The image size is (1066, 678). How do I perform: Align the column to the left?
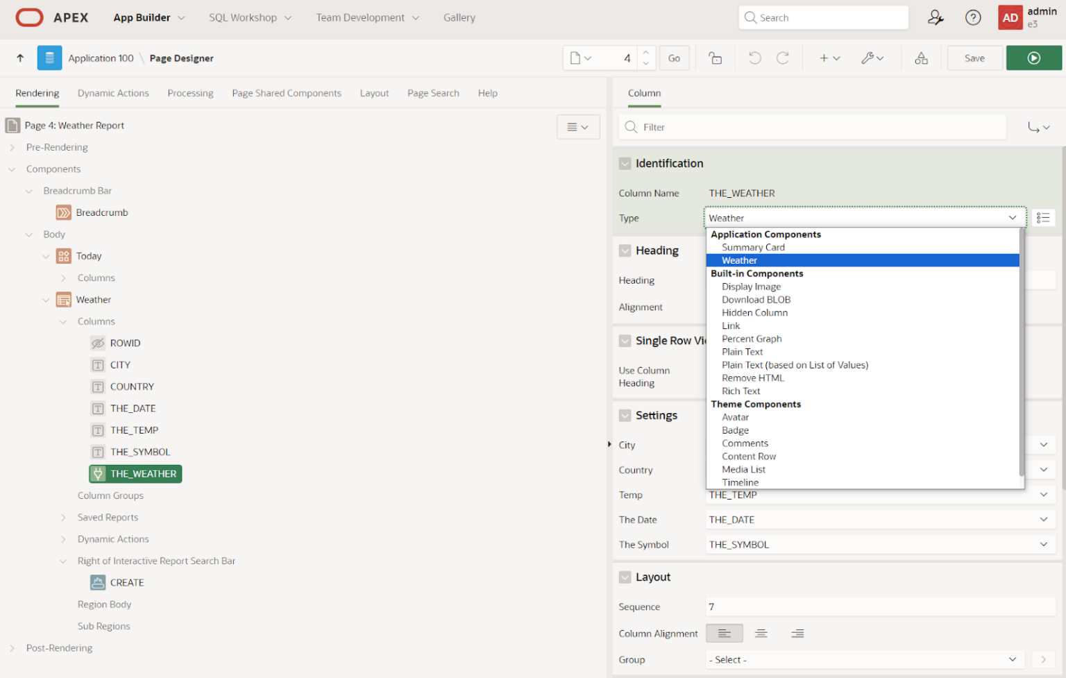point(725,633)
